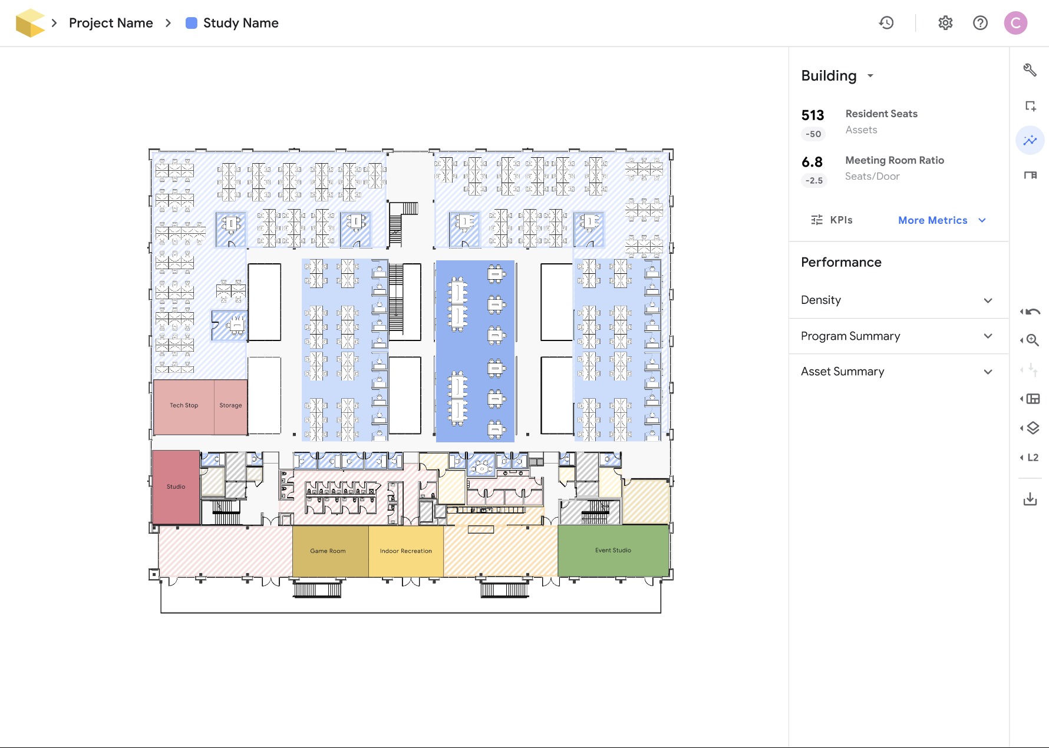Click the help question mark icon

(980, 23)
